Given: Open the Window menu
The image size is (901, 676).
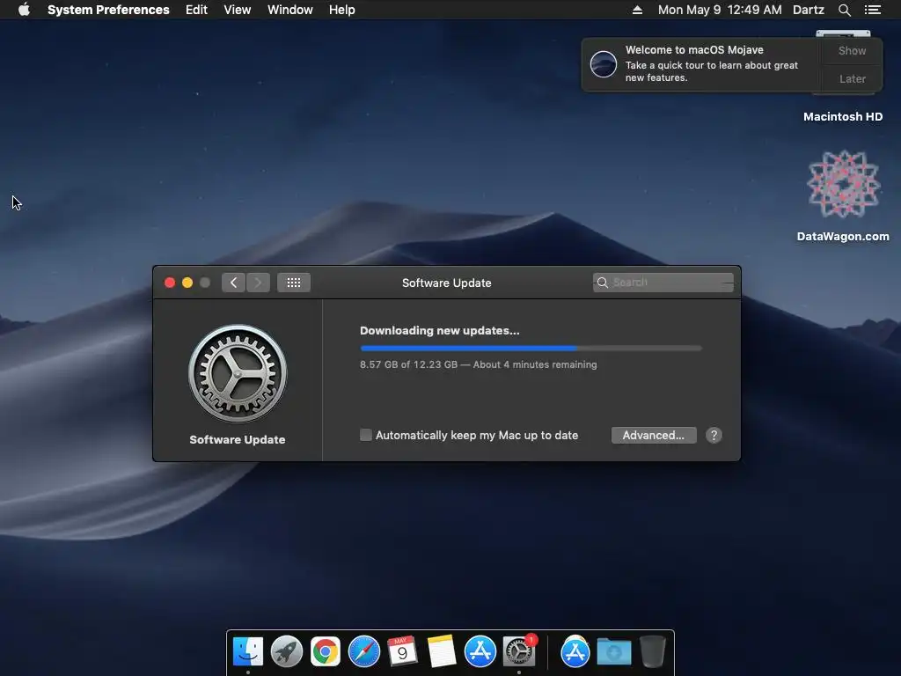Looking at the screenshot, I should (290, 10).
